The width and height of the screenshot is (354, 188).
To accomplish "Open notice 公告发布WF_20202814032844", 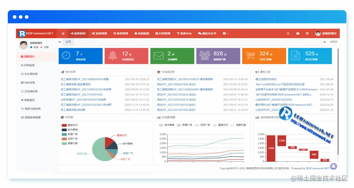I will pos(274,99).
